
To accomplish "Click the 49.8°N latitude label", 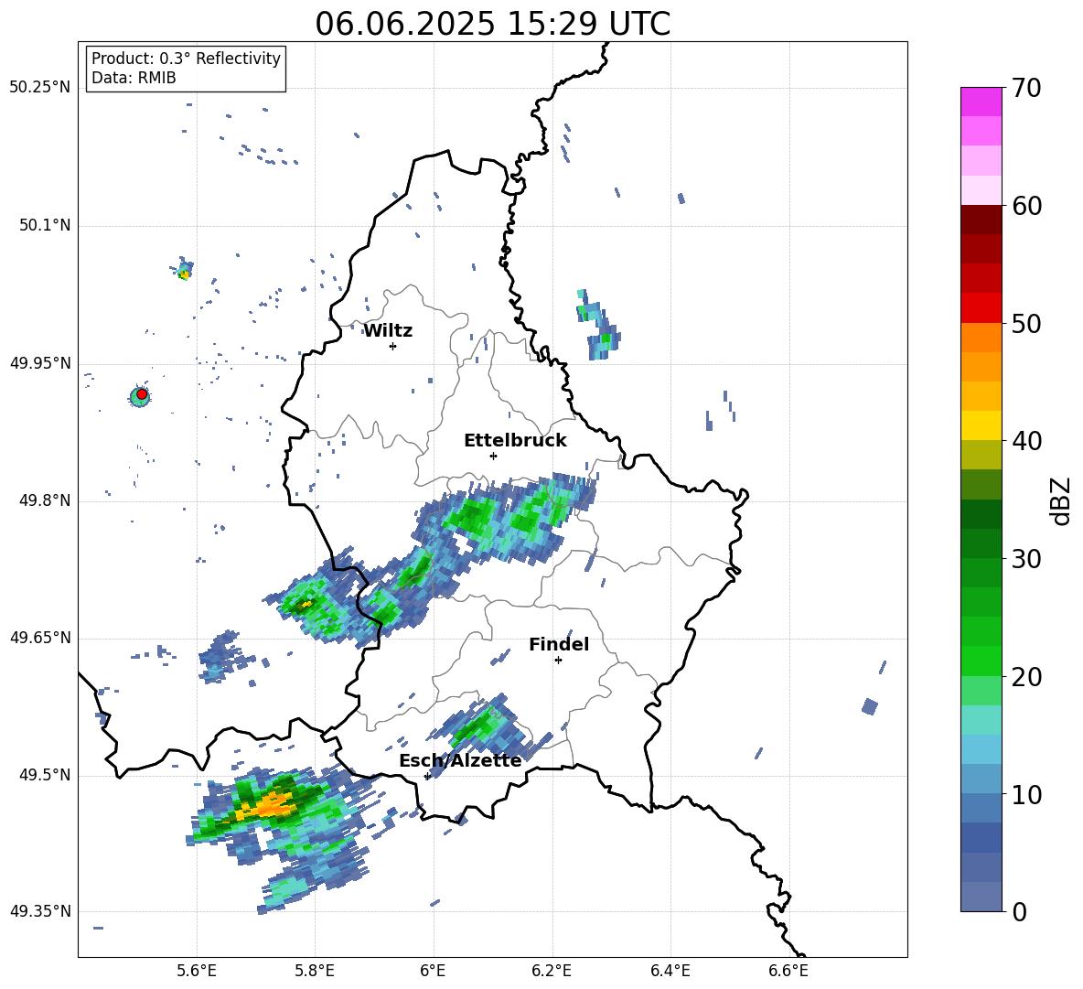I will click(x=45, y=500).
